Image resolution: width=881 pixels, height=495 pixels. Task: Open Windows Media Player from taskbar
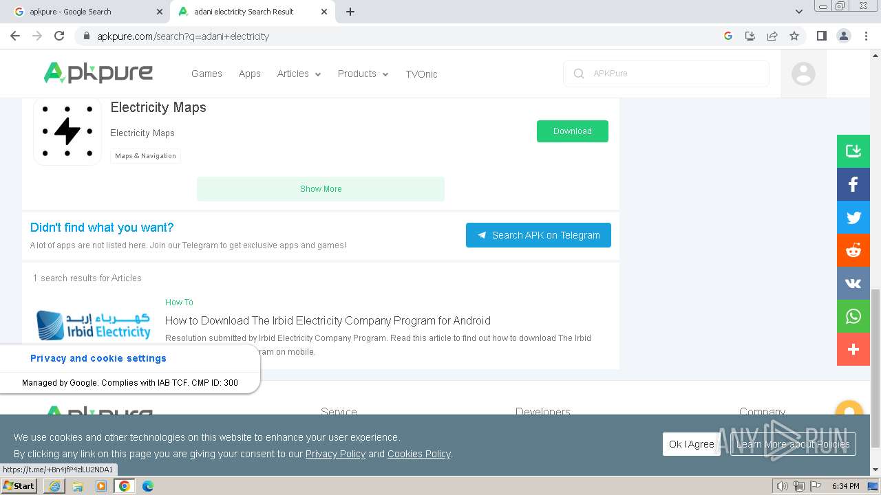(101, 486)
